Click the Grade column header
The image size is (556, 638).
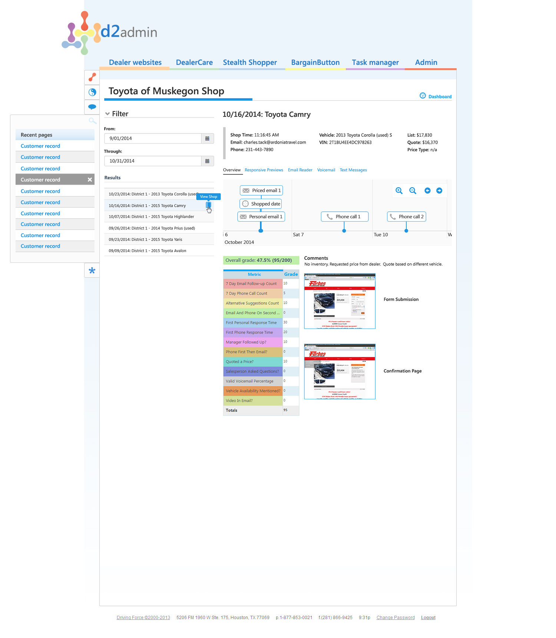pos(291,274)
